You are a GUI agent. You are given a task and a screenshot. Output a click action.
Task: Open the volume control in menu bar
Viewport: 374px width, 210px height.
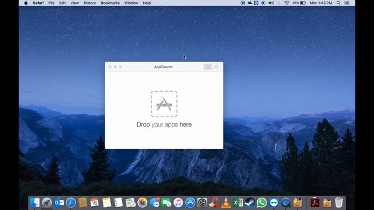[271, 3]
